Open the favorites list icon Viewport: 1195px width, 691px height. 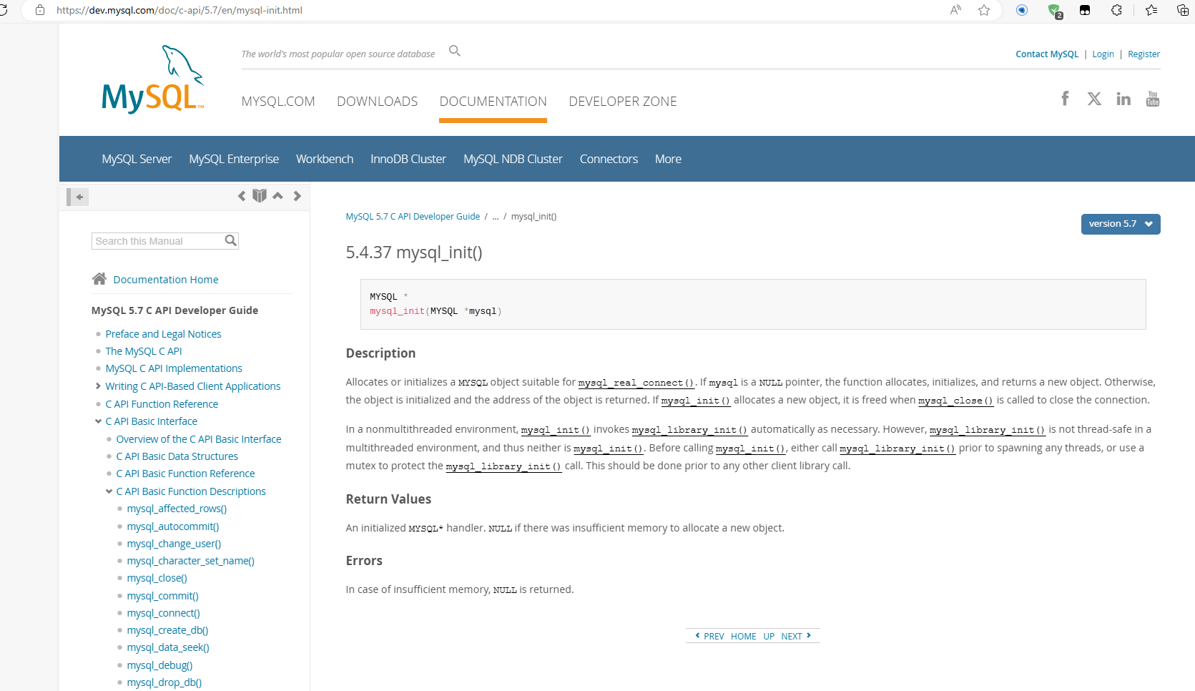[x=1151, y=10]
